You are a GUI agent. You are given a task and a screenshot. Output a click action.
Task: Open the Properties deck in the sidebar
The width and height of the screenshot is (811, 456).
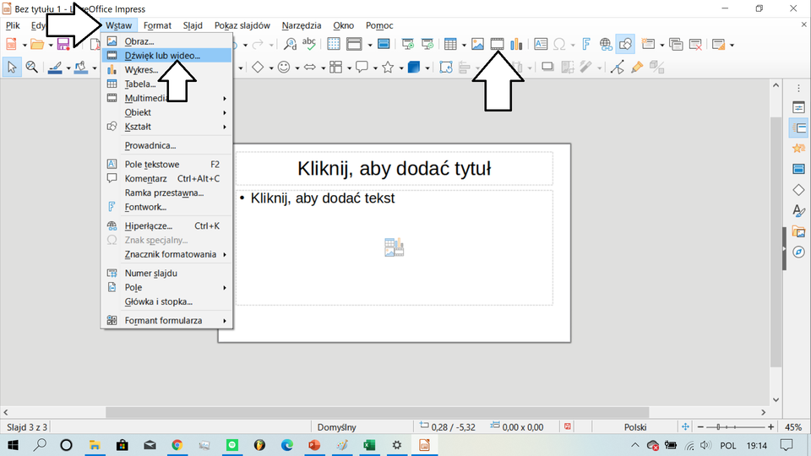[x=798, y=107]
